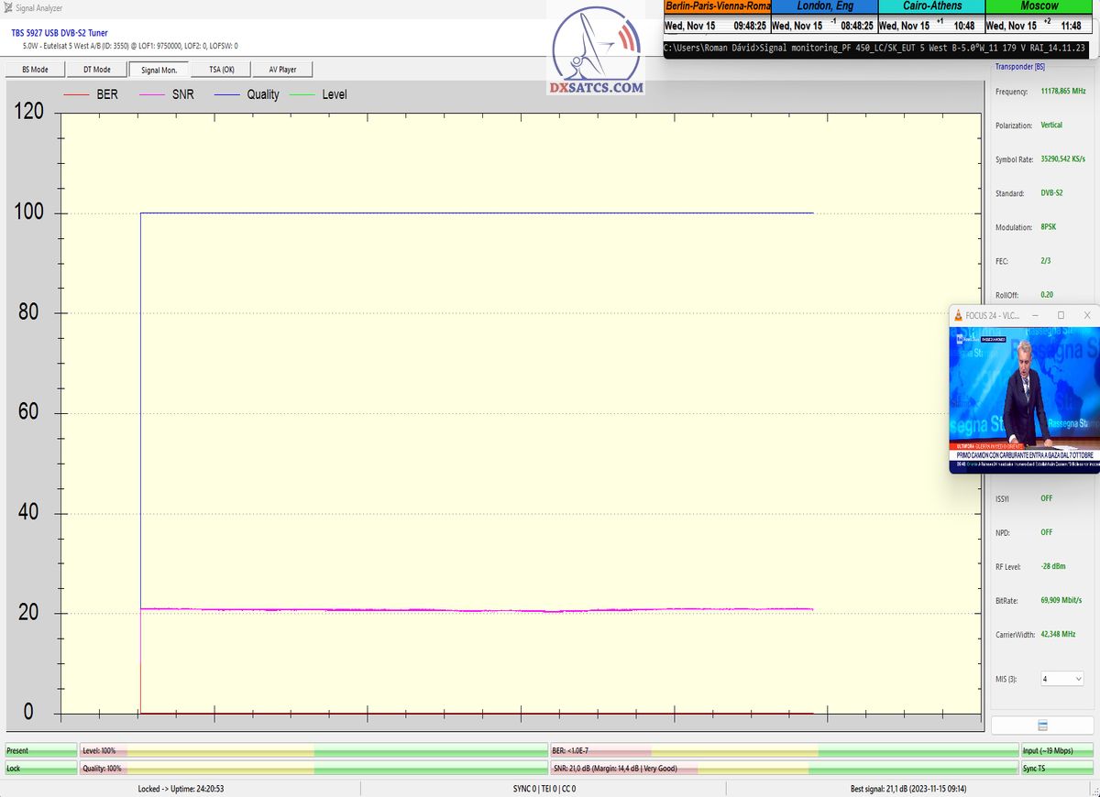The height and width of the screenshot is (797, 1100).
Task: Close the VLC FOCUS 24 window
Action: [x=1087, y=315]
